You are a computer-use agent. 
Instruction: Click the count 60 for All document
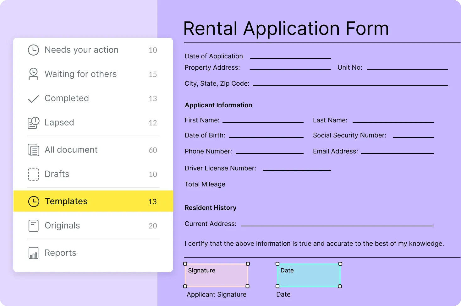[x=153, y=150]
